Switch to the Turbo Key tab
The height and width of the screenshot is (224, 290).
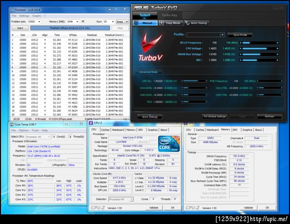pyautogui.click(x=170, y=15)
